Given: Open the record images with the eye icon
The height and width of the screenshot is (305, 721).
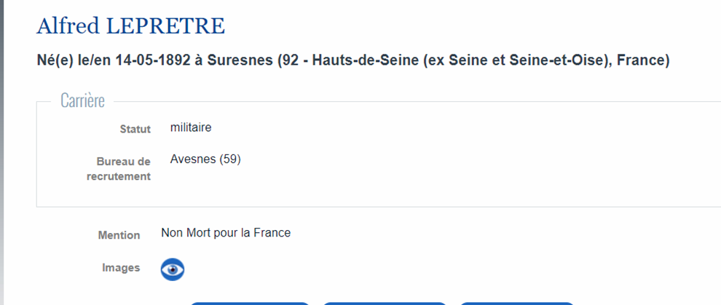Looking at the screenshot, I should (x=173, y=269).
